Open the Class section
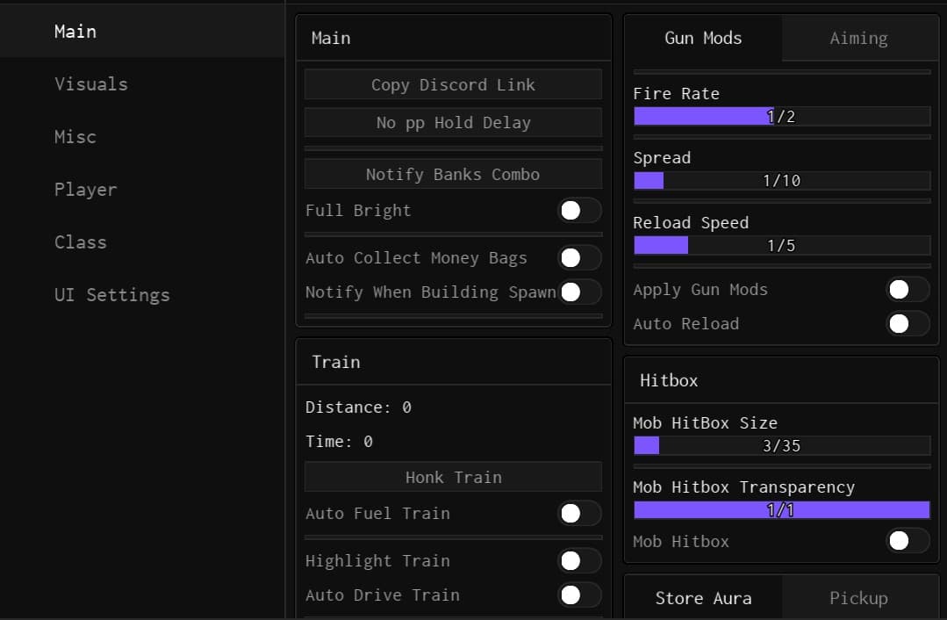Image resolution: width=947 pixels, height=620 pixels. tap(80, 242)
